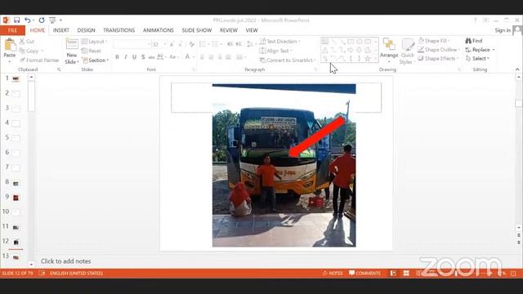
Task: Click Find with binoculars icon
Action: [474, 41]
